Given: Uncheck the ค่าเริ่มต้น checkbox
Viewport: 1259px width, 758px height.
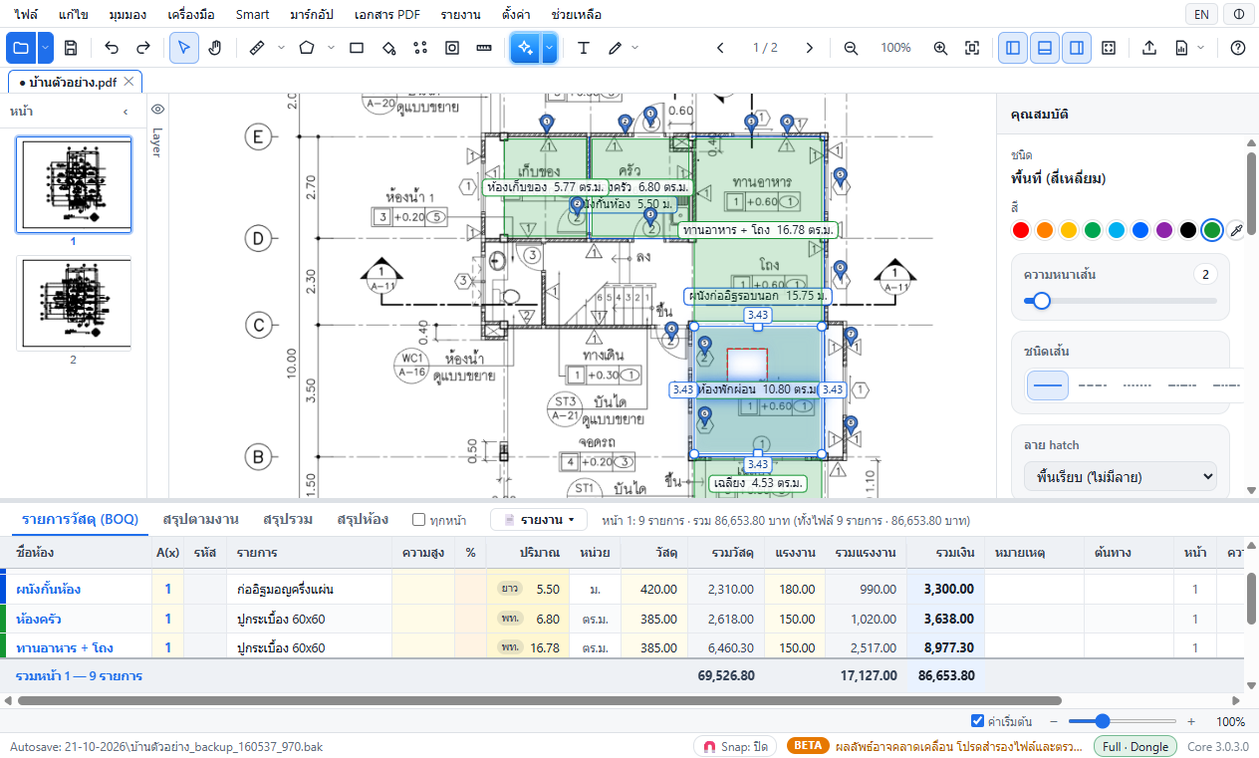Looking at the screenshot, I should [978, 721].
